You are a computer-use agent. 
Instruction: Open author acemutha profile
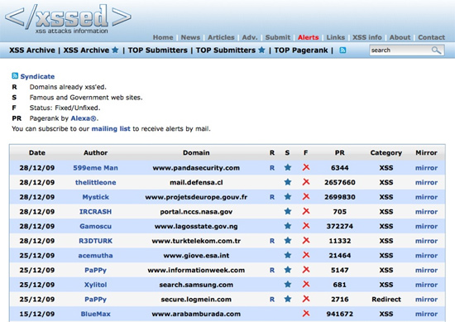pos(95,256)
